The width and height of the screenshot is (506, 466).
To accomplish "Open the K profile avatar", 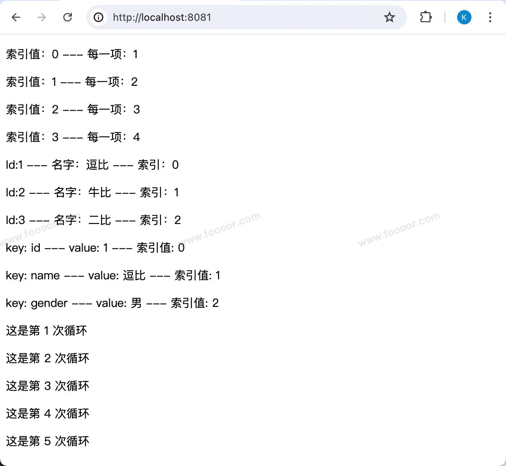I will 464,17.
